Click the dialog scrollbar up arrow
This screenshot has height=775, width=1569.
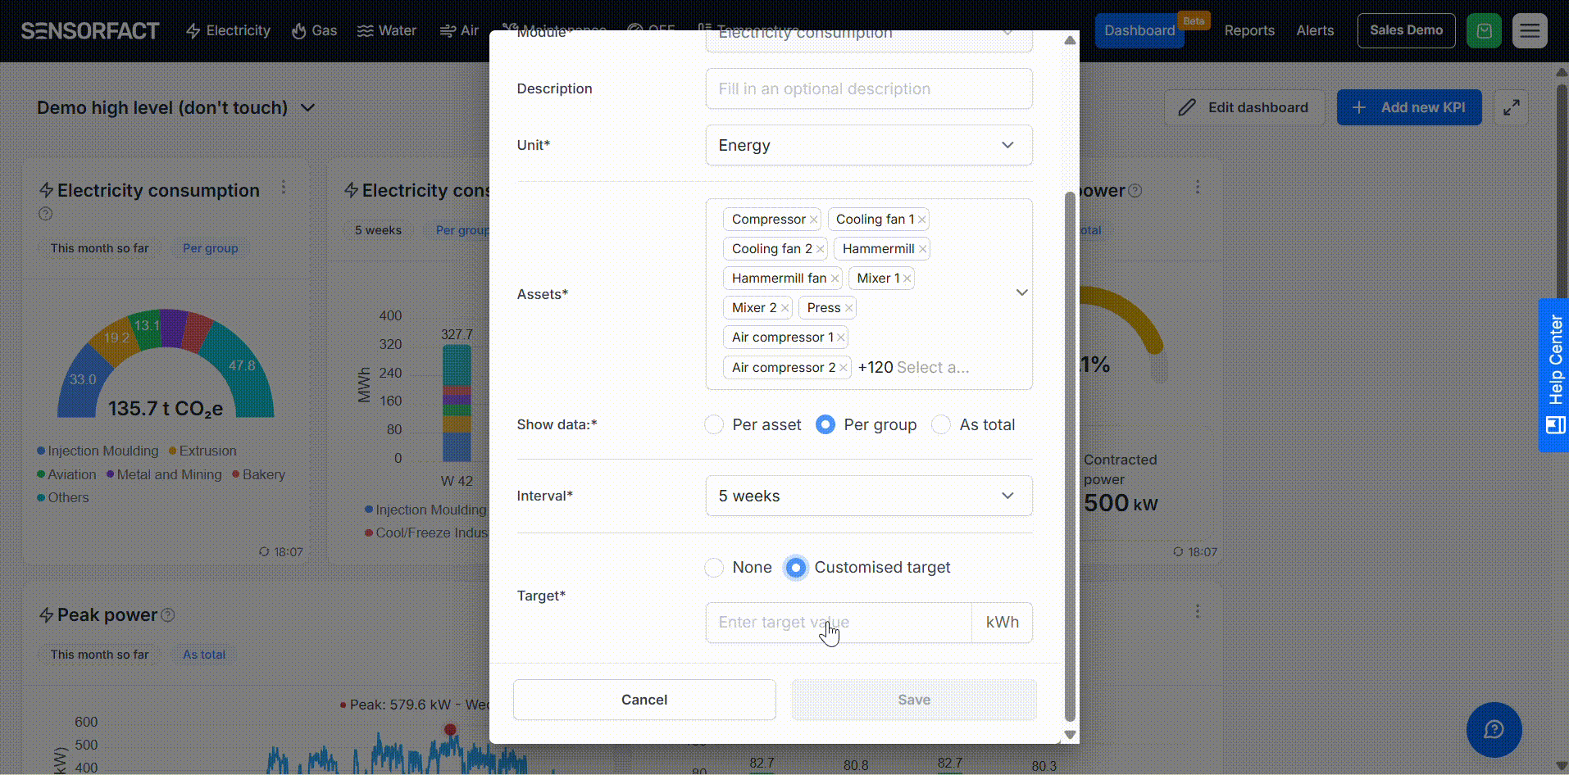pyautogui.click(x=1070, y=40)
